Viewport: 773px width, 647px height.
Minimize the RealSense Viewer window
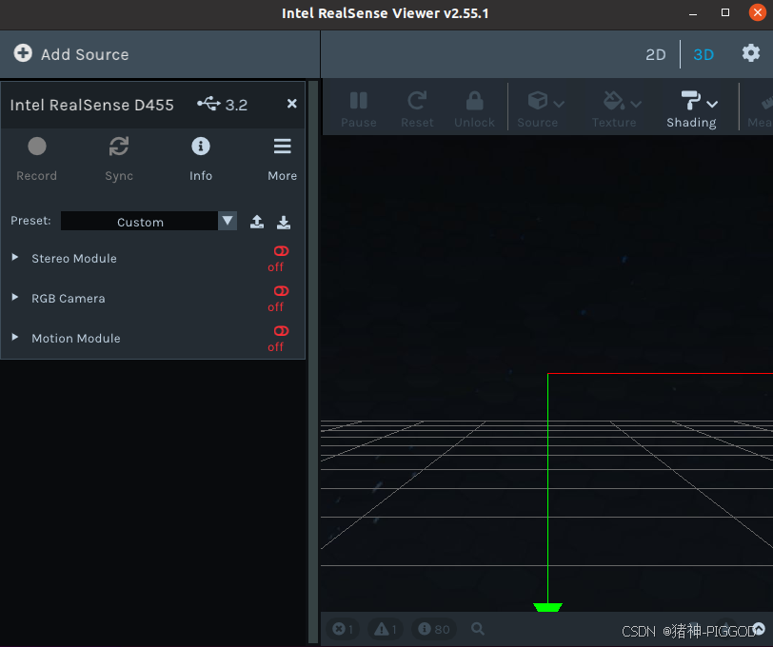693,13
